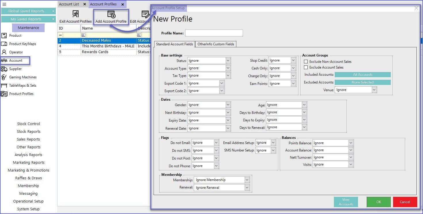Open the hamburger menu icon
This screenshot has width=423, height=214.
tap(4, 4)
